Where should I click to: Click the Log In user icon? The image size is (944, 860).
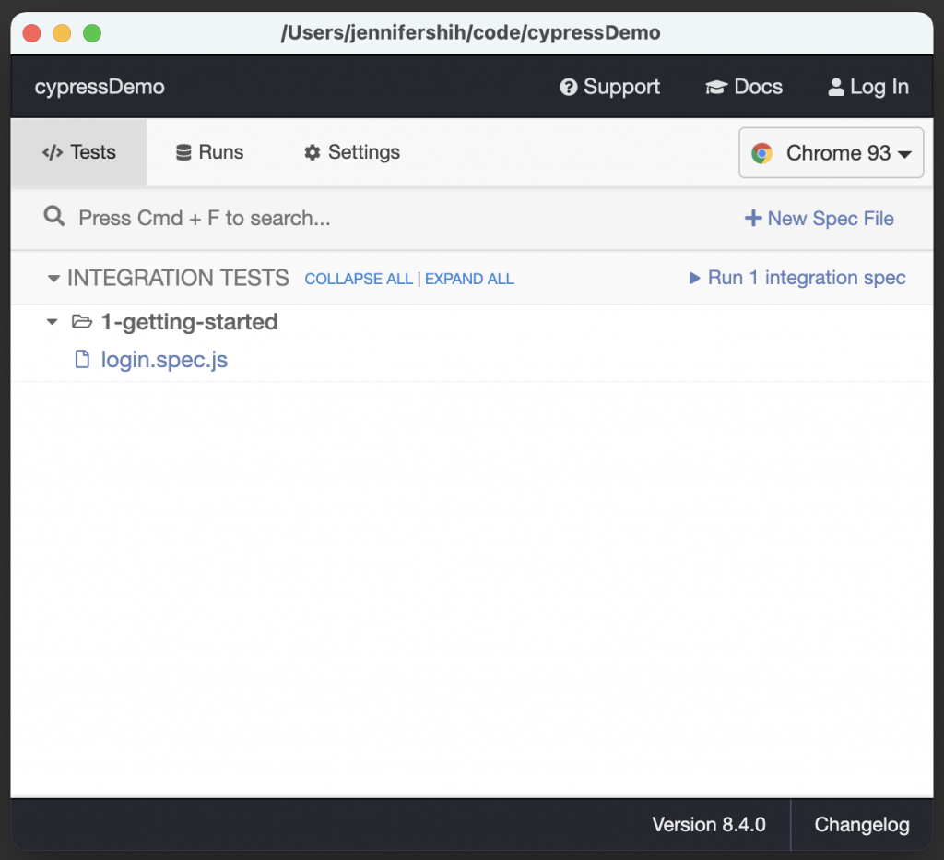pos(835,87)
